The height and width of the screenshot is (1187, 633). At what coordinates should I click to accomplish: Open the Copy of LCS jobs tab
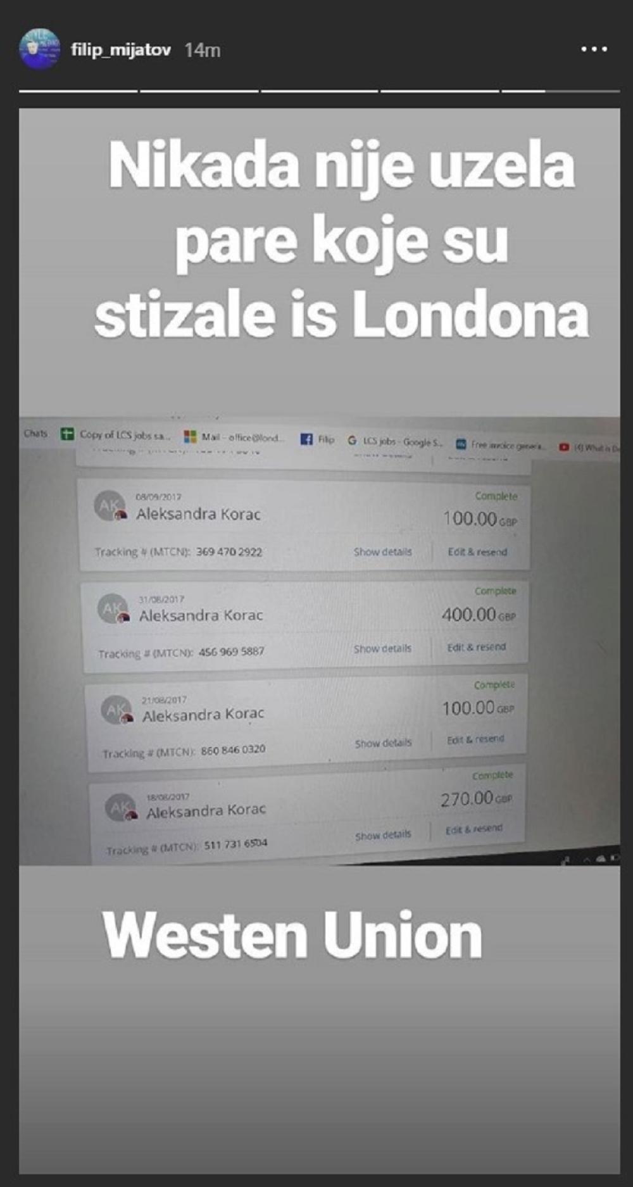pos(115,435)
